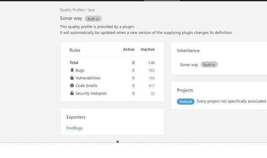267x158 pixels.
Task: Open the active Vulnerabilities rule count
Action: click(x=133, y=78)
